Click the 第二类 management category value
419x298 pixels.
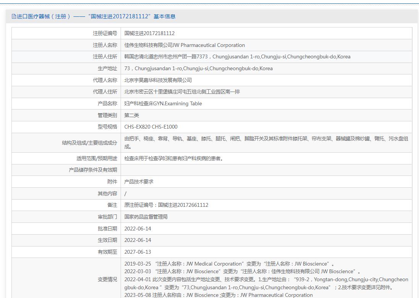pos(132,115)
